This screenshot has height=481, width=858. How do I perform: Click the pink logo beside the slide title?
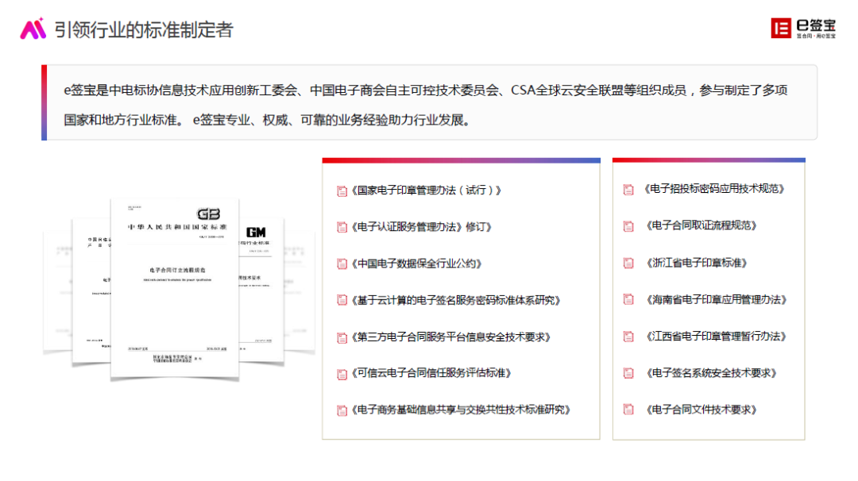[33, 29]
